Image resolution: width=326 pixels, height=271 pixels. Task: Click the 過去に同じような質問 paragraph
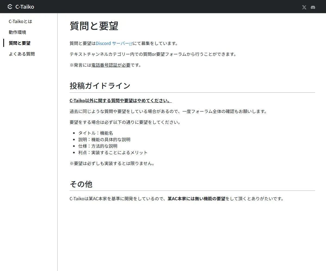(168, 111)
